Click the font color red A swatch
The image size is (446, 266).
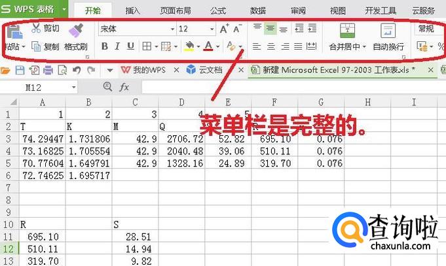pyautogui.click(x=208, y=46)
